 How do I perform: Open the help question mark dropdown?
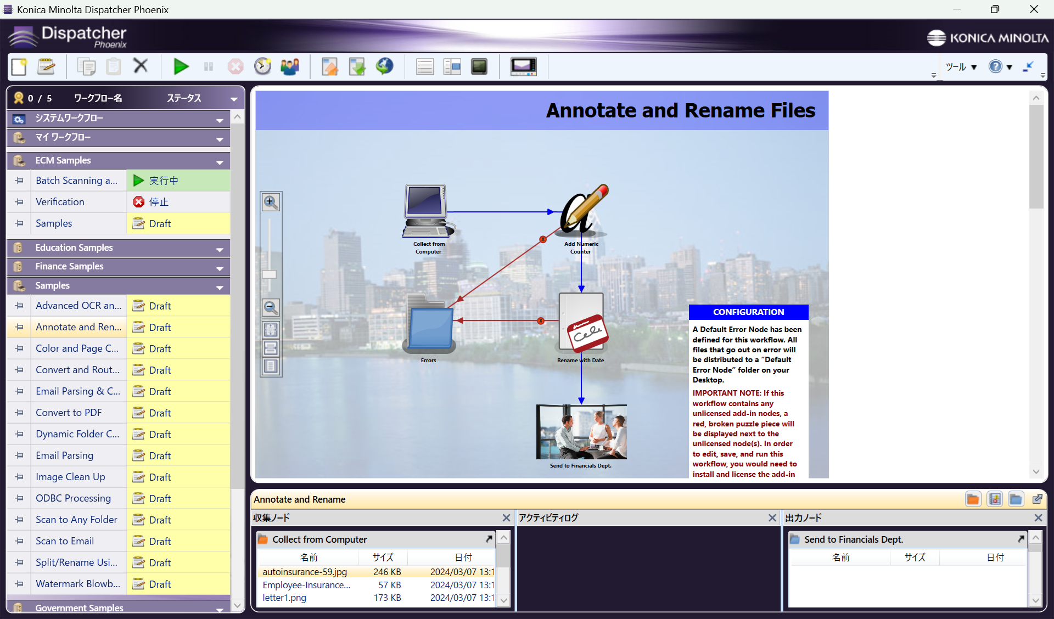(1000, 67)
